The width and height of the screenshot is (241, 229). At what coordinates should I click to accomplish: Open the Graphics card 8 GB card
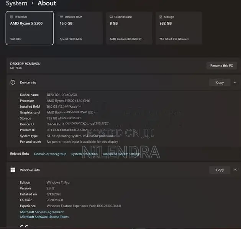pyautogui.click(x=129, y=28)
